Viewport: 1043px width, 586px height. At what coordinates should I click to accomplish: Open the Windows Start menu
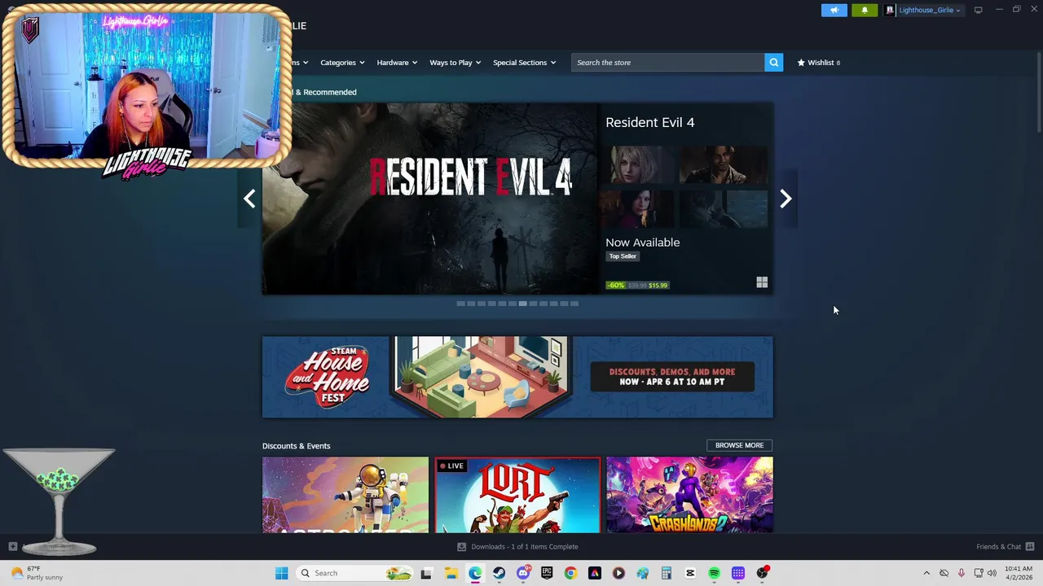[281, 573]
